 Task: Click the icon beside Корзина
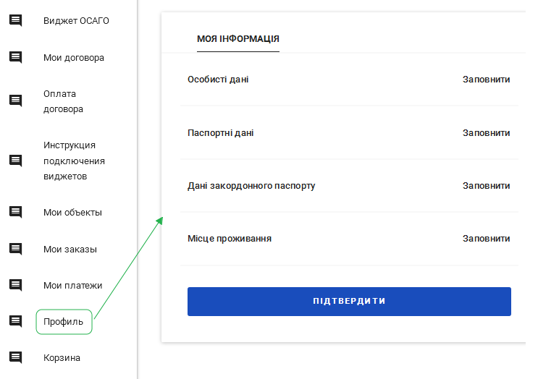tap(15, 357)
